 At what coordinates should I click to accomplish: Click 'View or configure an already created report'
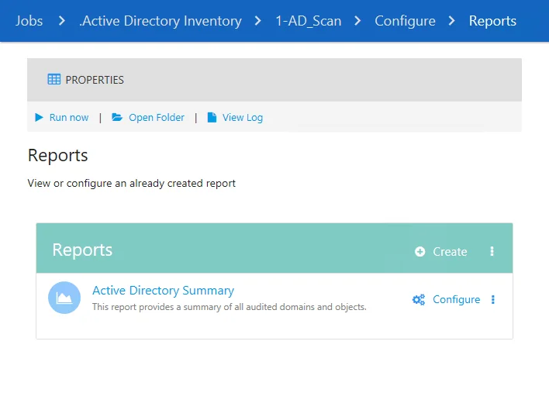(x=132, y=184)
